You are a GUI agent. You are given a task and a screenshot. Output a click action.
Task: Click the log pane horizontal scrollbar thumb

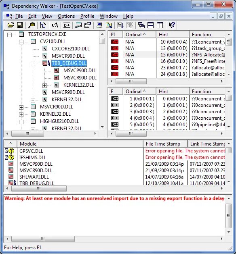pos(43,239)
